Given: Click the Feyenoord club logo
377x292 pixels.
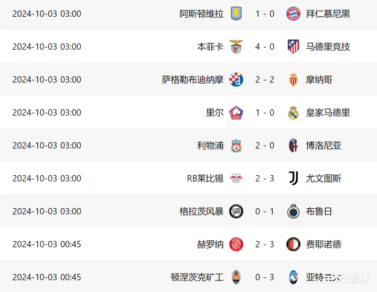Looking at the screenshot, I should pos(293,244).
